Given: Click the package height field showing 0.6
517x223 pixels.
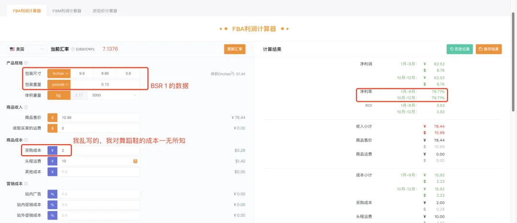Looking at the screenshot, I should pos(128,74).
